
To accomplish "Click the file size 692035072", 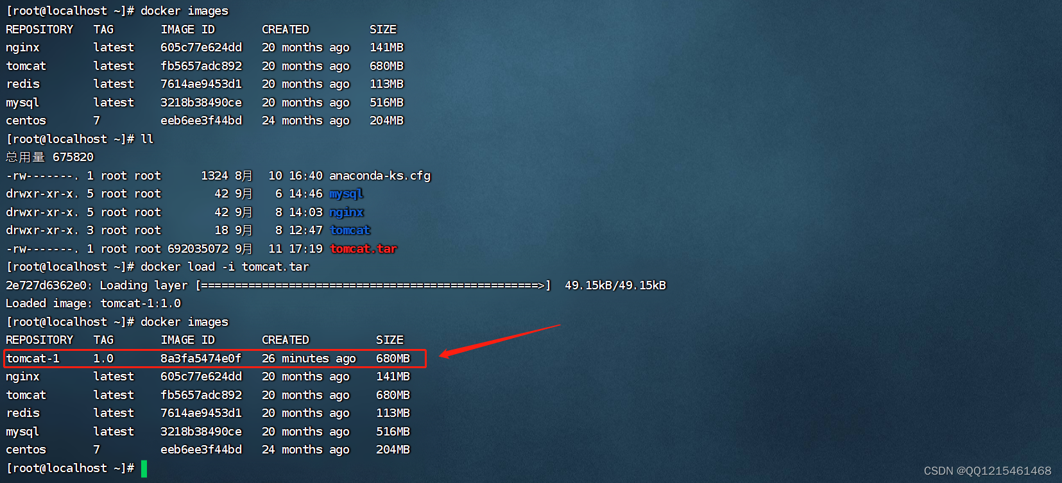I will tap(198, 249).
